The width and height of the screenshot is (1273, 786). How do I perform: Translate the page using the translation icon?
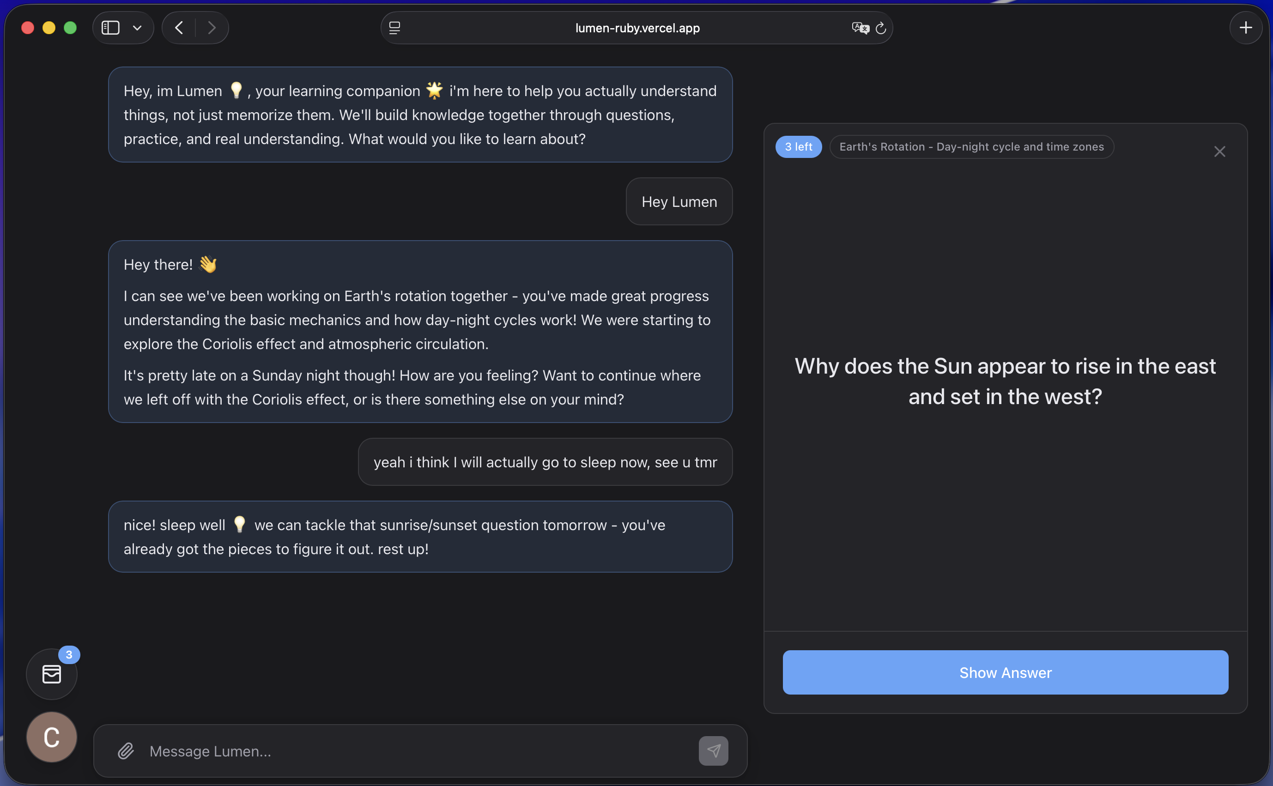(x=860, y=28)
